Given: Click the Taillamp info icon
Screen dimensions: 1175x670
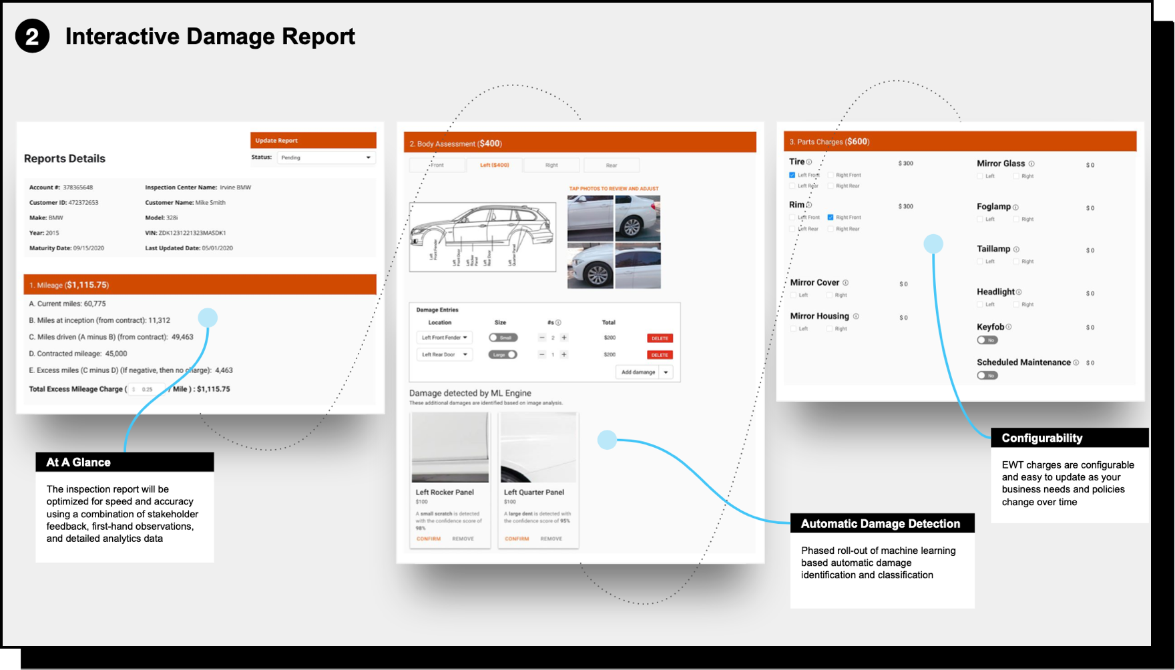Looking at the screenshot, I should click(x=1016, y=250).
